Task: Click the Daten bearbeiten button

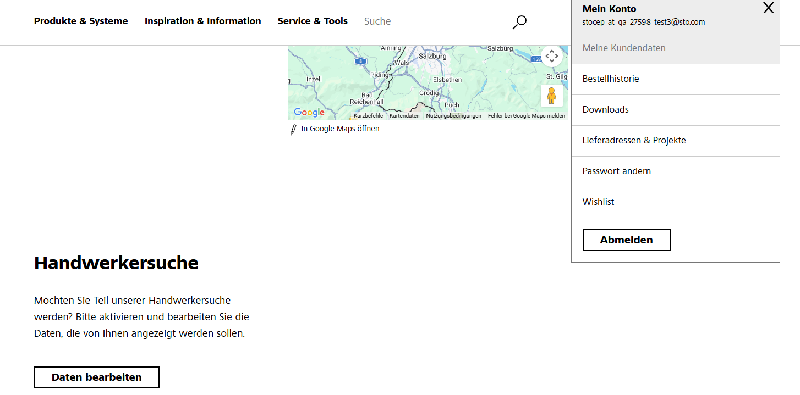Action: (97, 377)
